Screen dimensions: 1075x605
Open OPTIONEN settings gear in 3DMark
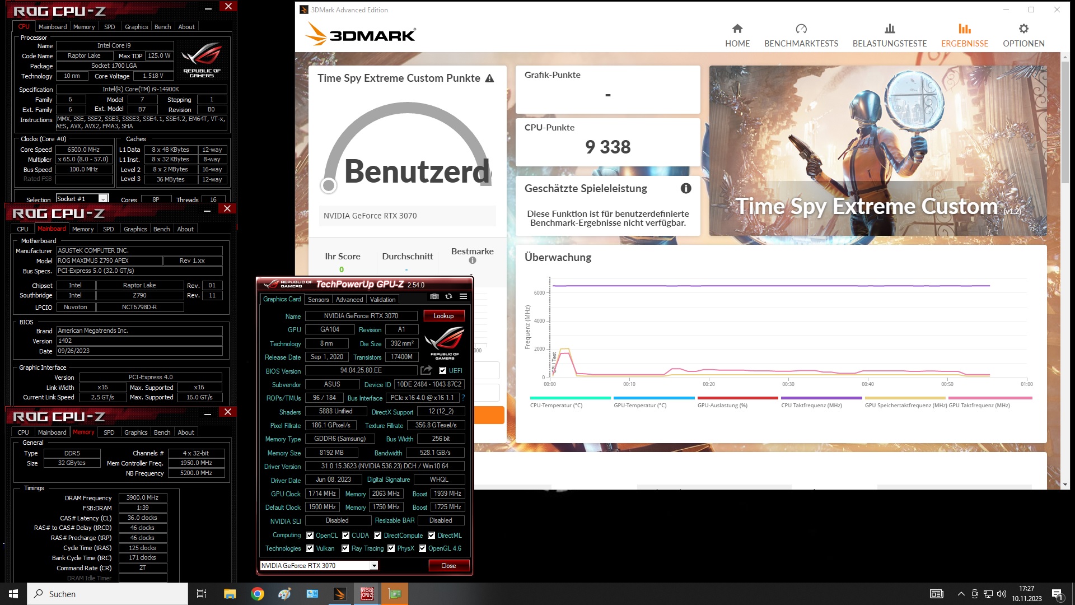point(1023,36)
